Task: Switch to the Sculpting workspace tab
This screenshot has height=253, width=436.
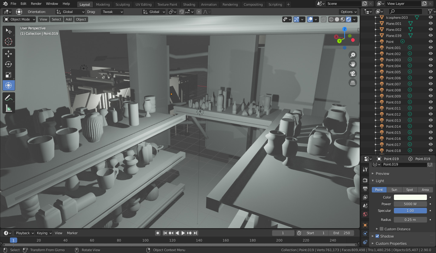Action: click(x=123, y=5)
